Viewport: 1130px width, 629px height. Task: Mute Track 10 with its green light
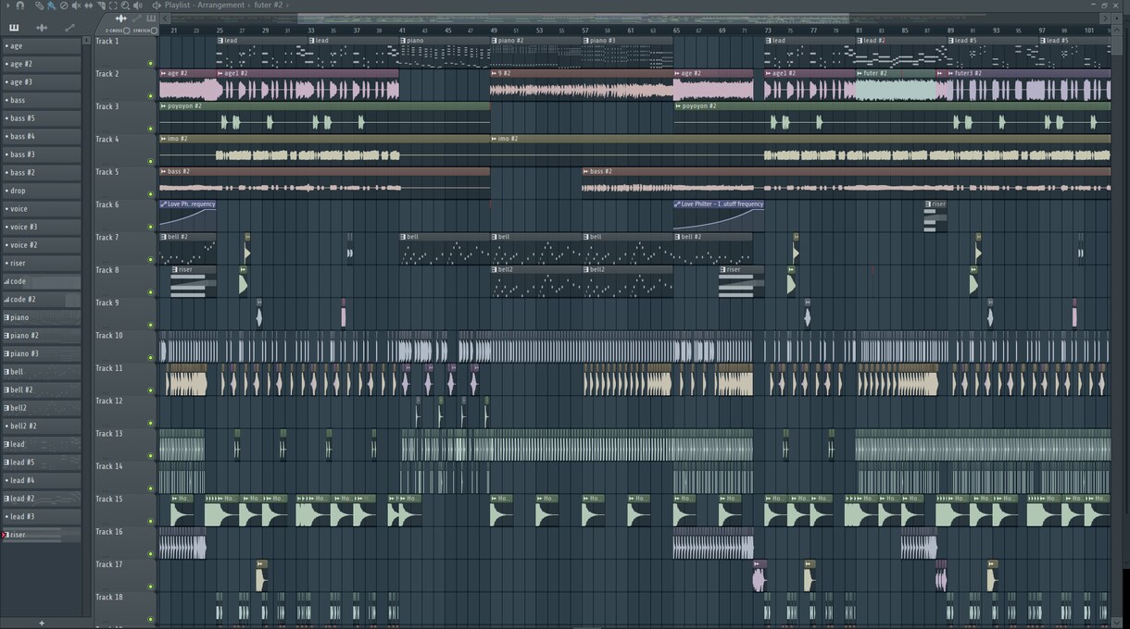click(150, 358)
